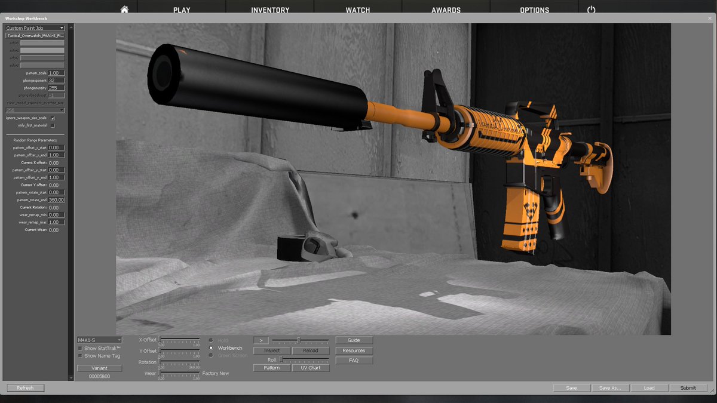Inspect the weapon skin

[271, 350]
